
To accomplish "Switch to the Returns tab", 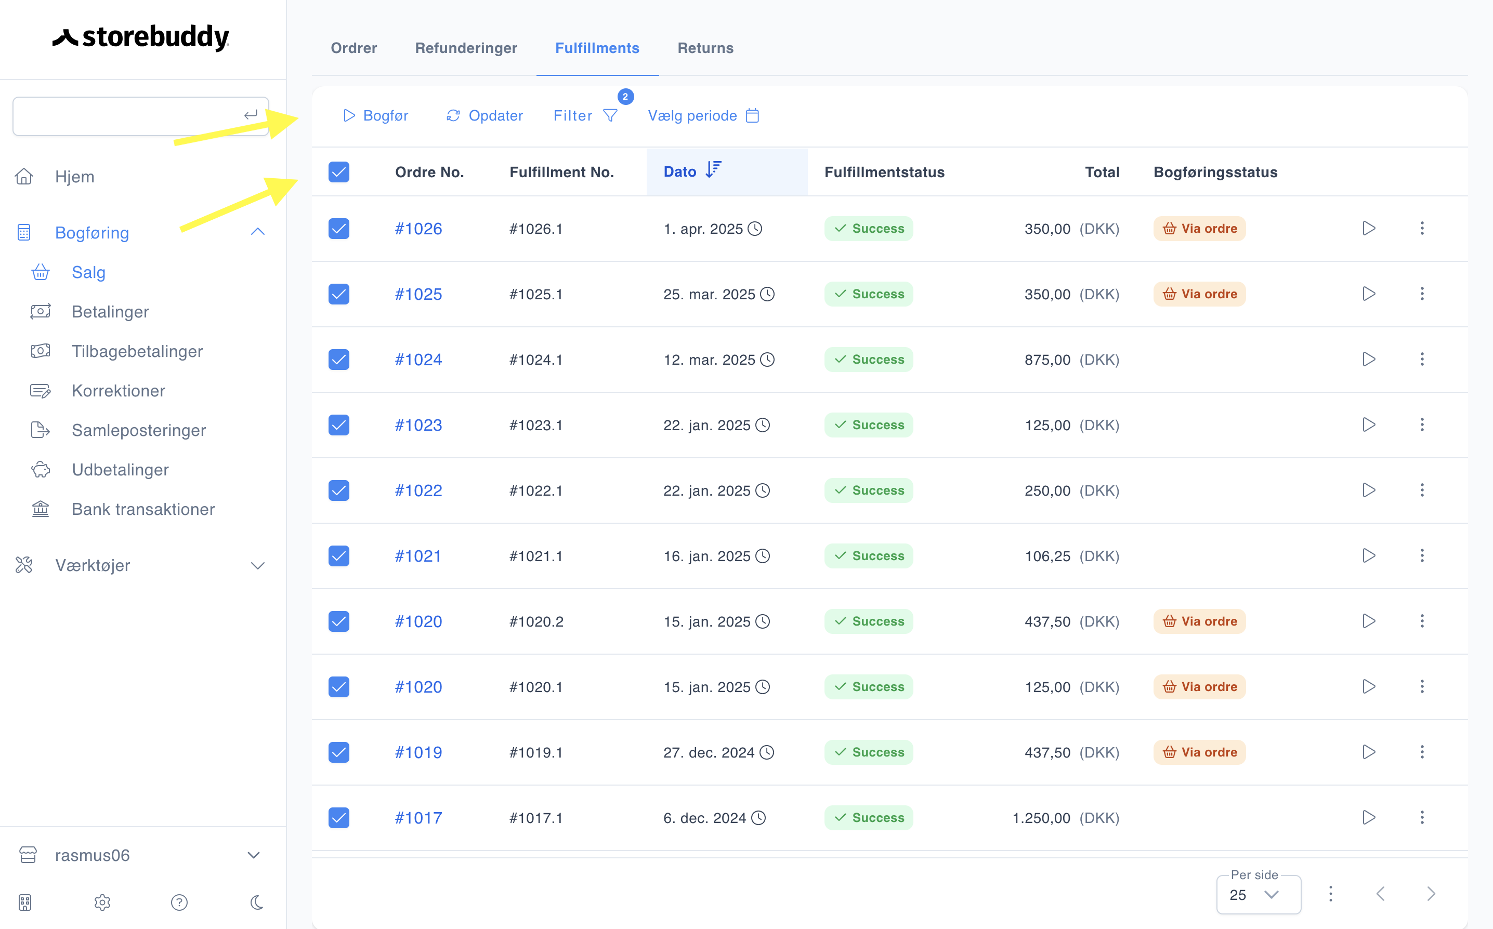I will coord(705,48).
